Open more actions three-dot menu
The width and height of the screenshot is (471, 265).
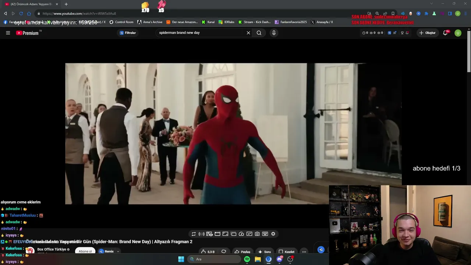[x=304, y=252]
